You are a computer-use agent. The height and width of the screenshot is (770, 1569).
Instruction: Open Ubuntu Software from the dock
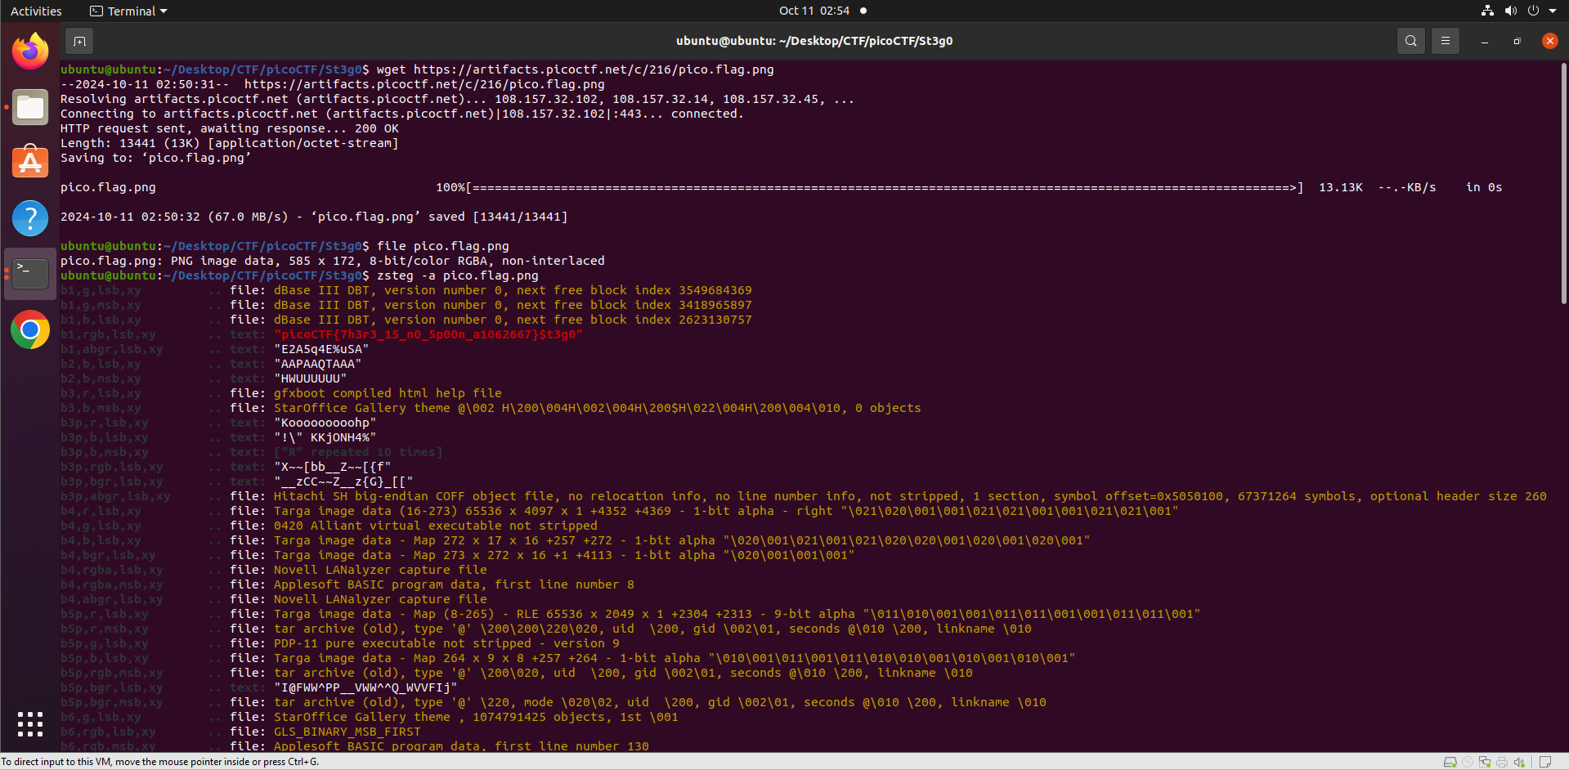point(30,163)
